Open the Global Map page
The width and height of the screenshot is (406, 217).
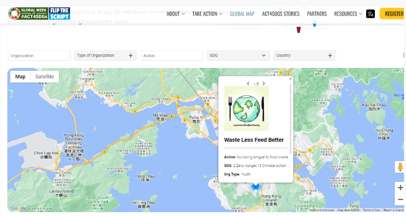242,14
